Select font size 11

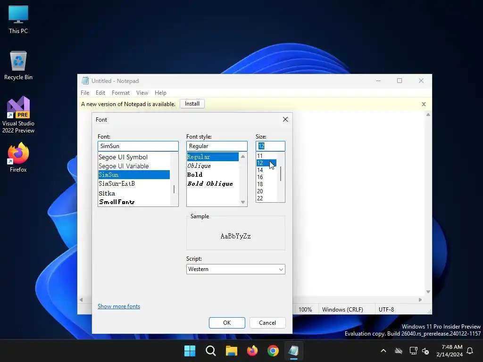[266, 156]
